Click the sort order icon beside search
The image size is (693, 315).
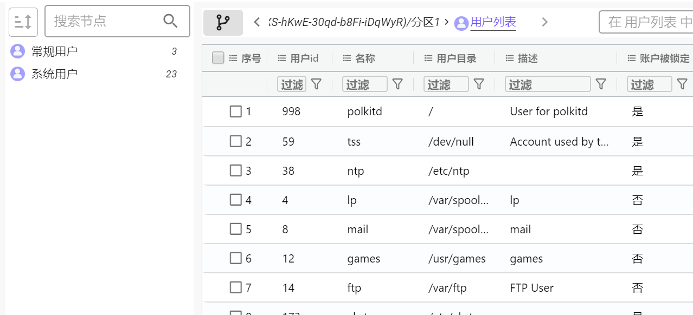pos(23,22)
